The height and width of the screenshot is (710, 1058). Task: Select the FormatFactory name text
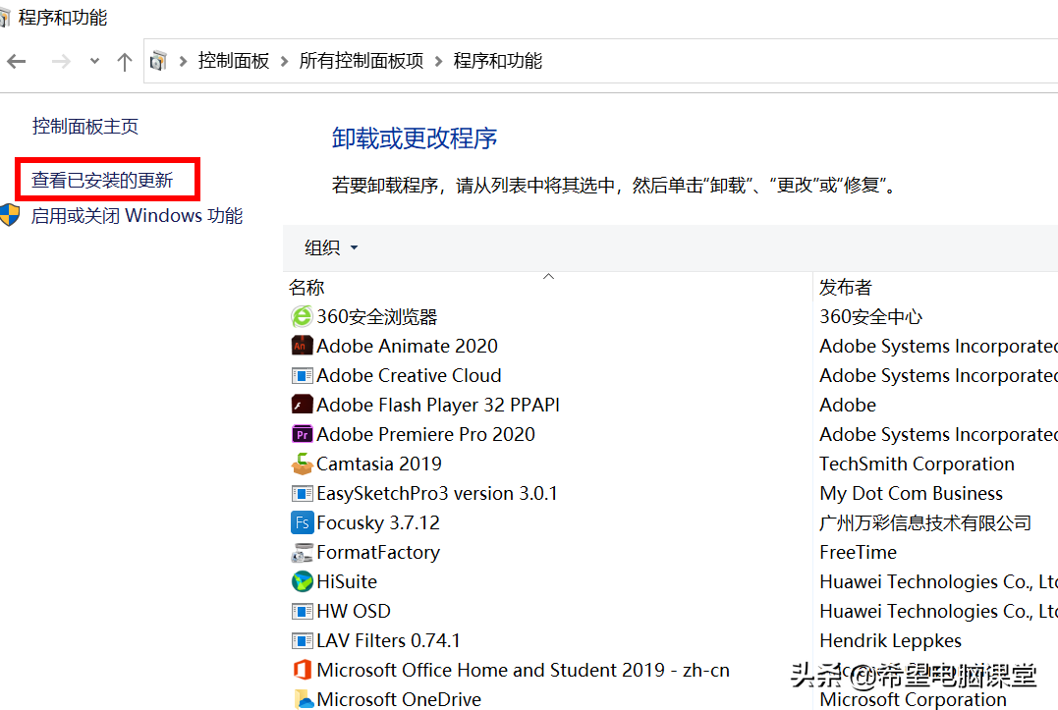pos(378,552)
